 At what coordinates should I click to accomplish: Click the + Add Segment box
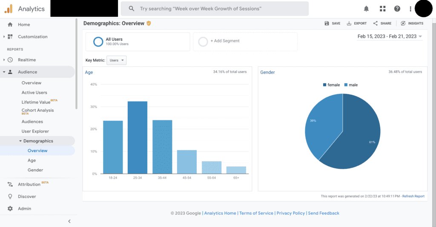tap(245, 42)
